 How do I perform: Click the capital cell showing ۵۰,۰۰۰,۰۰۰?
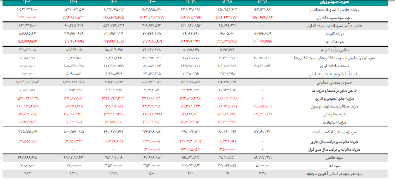pos(262,165)
